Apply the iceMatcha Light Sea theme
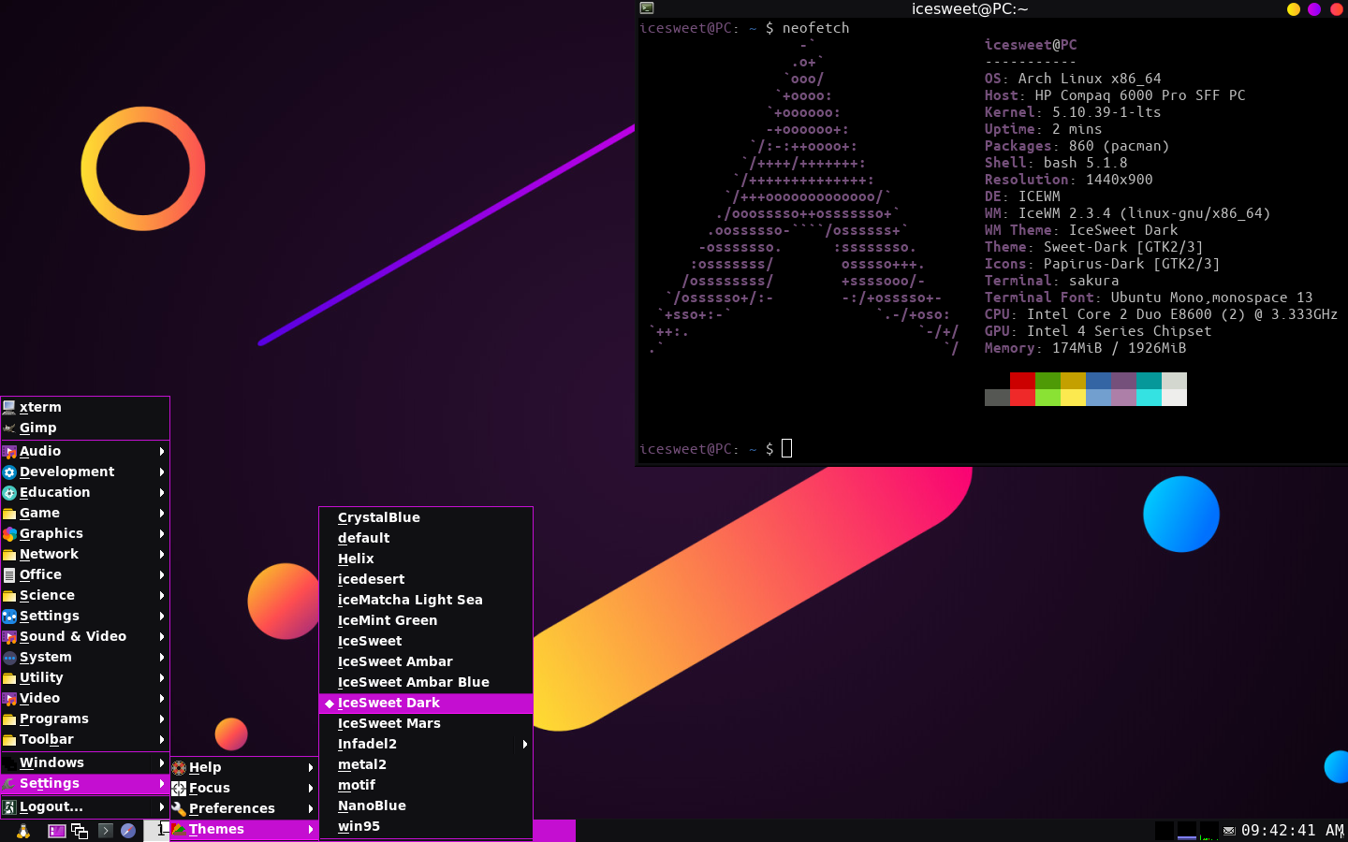The height and width of the screenshot is (842, 1348). tap(426, 600)
